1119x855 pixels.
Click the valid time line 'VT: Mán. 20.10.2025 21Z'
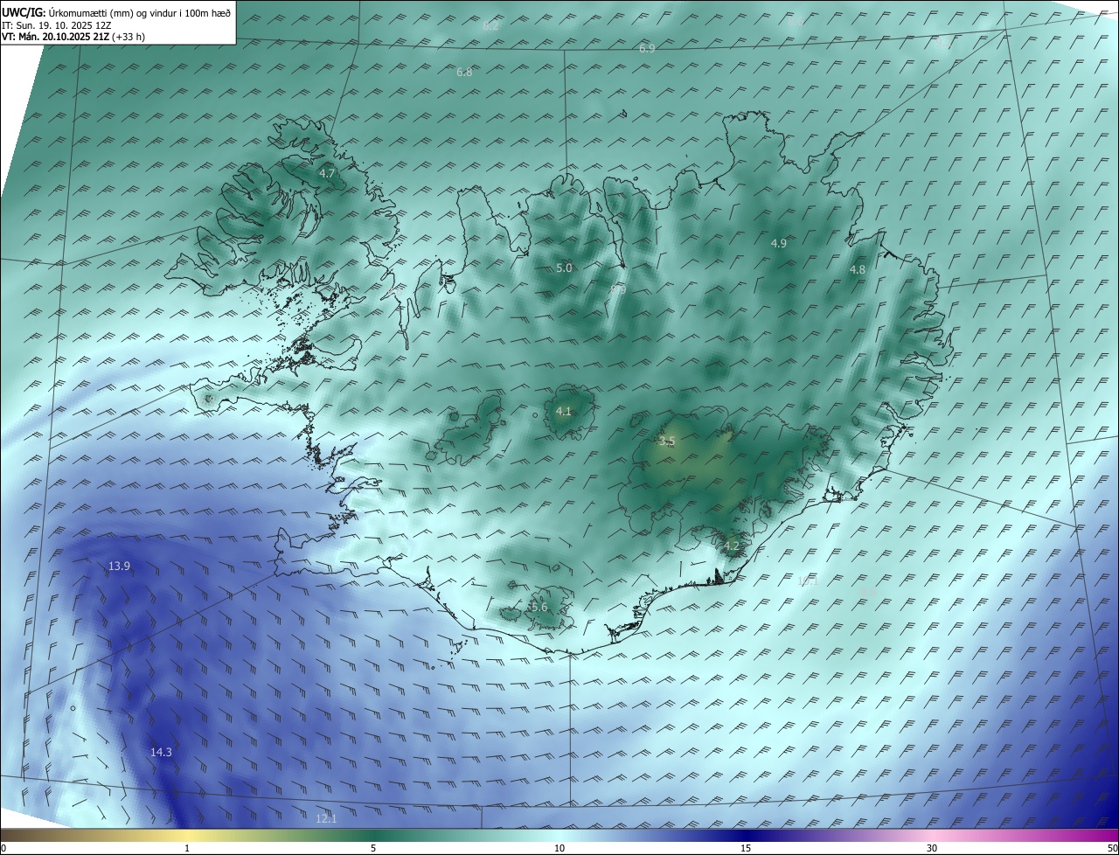pos(73,37)
